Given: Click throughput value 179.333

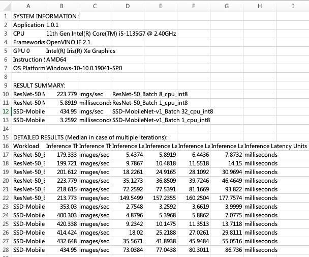Looking at the screenshot, I should click(x=61, y=155).
